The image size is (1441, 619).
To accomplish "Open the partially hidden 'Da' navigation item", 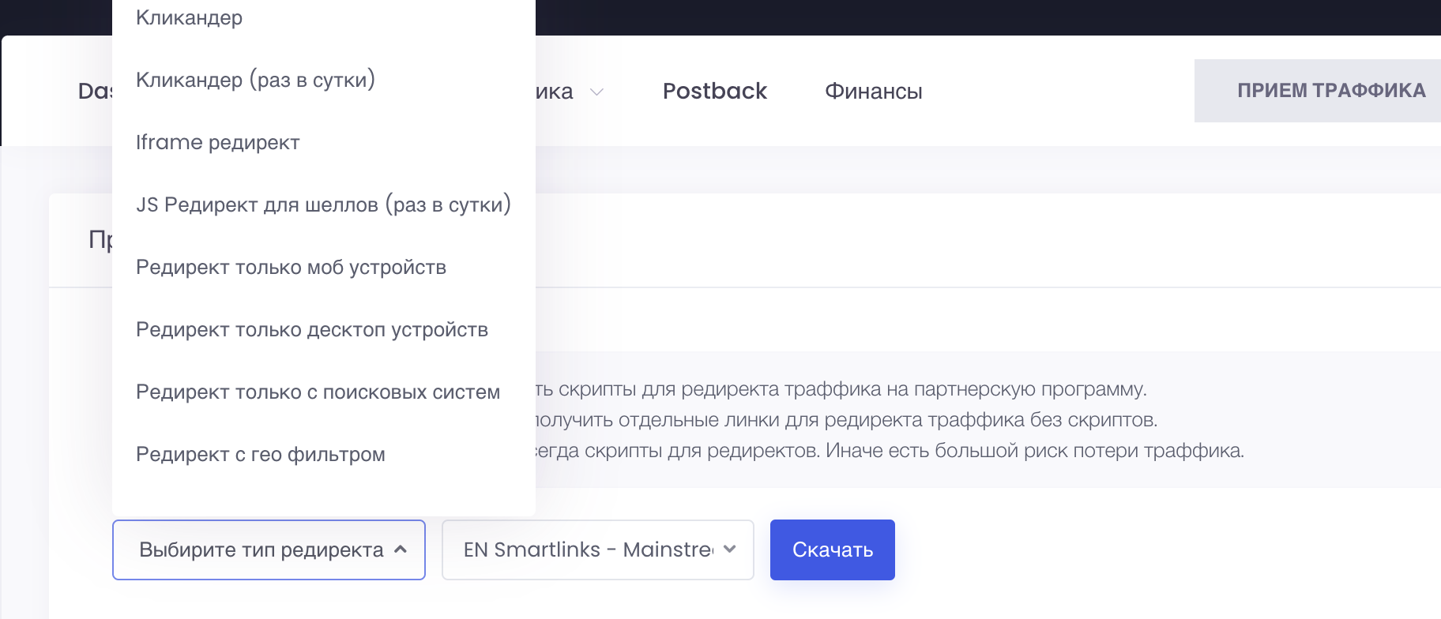I will click(95, 91).
